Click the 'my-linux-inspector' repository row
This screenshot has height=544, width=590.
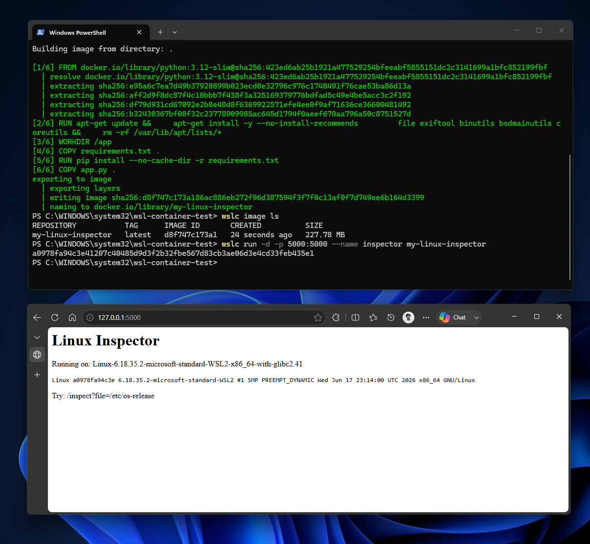pyautogui.click(x=189, y=235)
